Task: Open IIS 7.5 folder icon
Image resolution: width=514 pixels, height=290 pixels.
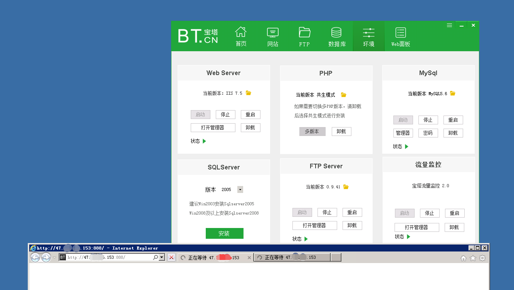Action: (x=249, y=93)
